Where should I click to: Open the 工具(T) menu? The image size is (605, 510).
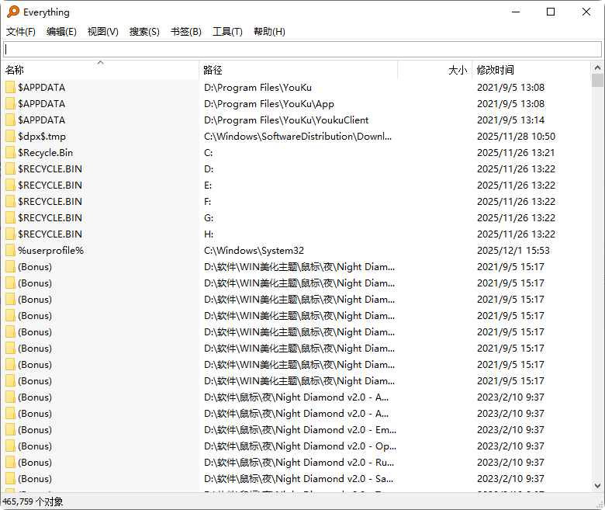(227, 32)
